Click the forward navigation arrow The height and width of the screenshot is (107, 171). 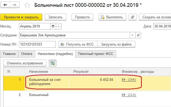tap(14, 5)
